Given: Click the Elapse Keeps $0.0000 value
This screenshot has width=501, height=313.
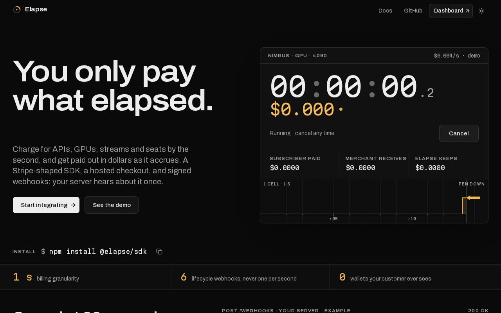Looking at the screenshot, I should pos(430,168).
